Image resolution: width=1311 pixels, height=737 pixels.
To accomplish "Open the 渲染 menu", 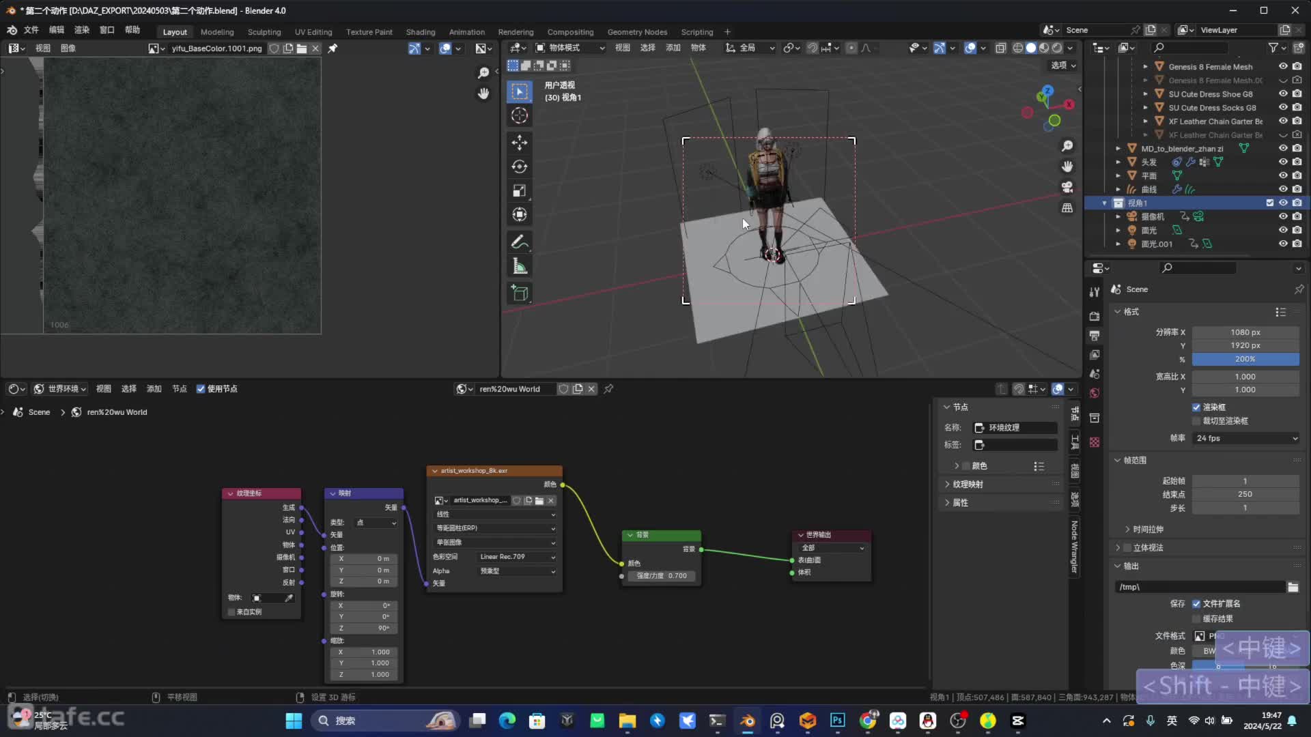I will click(x=82, y=30).
